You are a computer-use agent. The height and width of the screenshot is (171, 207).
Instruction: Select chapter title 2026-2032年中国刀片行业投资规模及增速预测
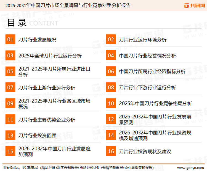155,136
